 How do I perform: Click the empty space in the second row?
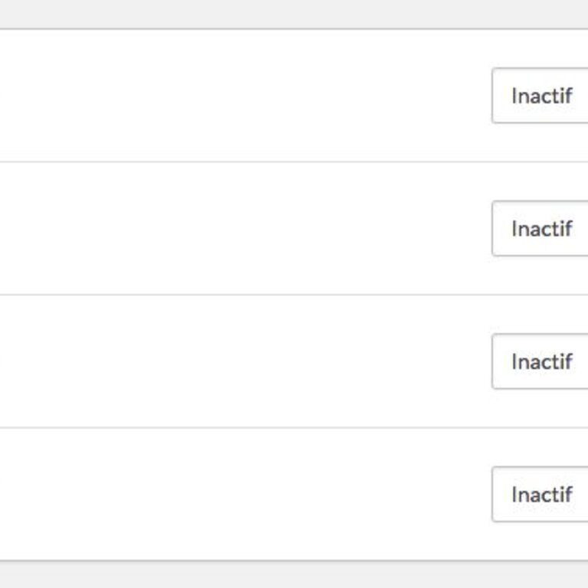(230, 228)
